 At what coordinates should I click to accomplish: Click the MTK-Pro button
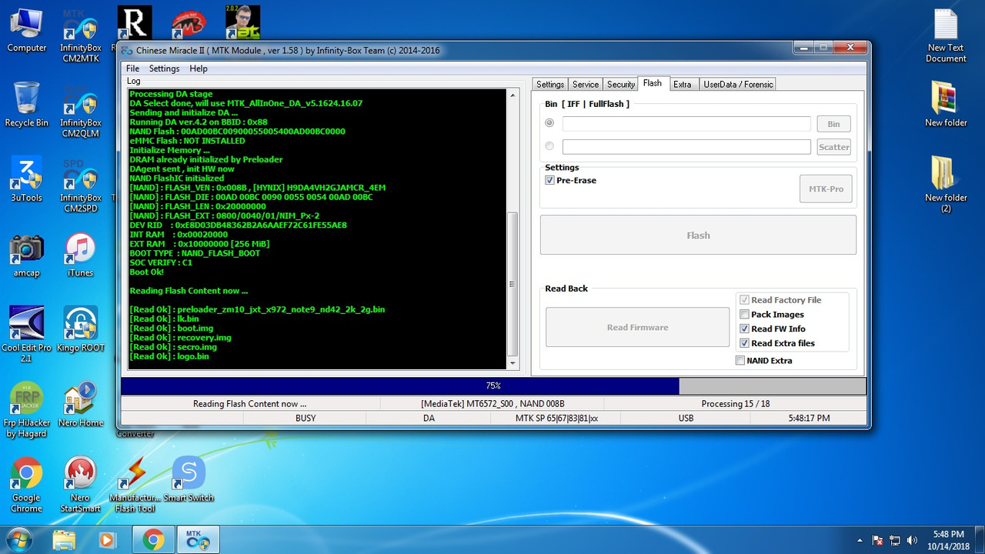[x=826, y=189]
